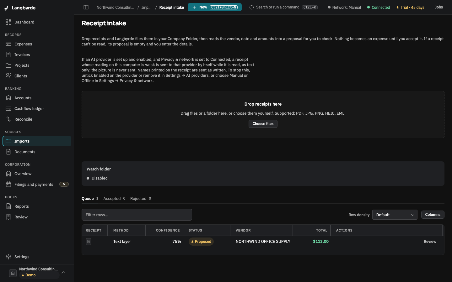
Task: Switch to the Rejected tab
Action: (x=141, y=198)
